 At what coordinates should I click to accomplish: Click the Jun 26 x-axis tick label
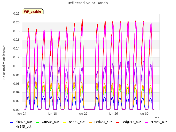click(x=113, y=114)
